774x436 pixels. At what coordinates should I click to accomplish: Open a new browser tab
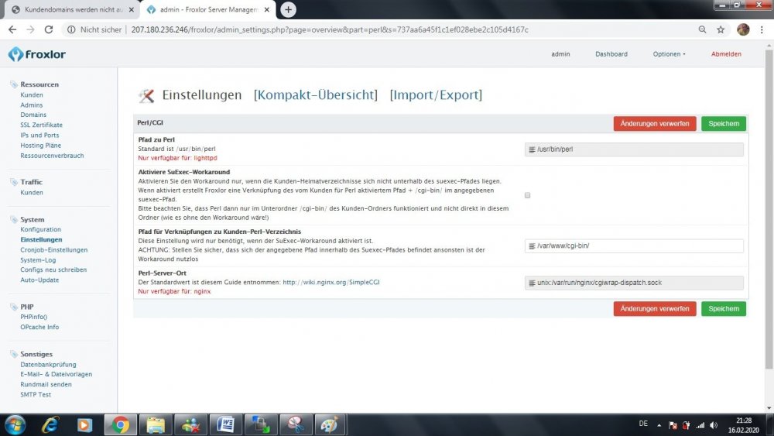point(289,9)
